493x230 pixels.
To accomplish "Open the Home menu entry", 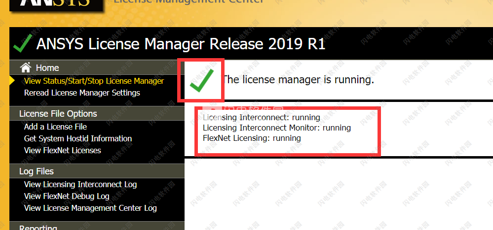I will 47,68.
